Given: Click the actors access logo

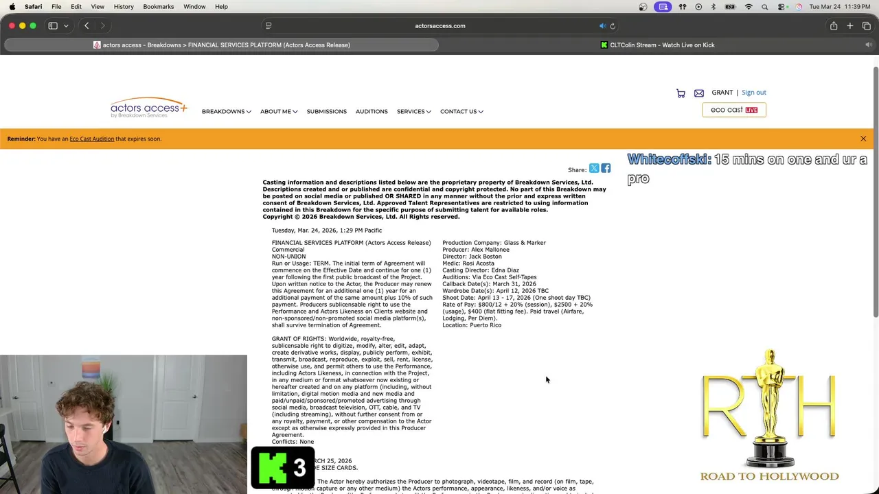Looking at the screenshot, I should (x=148, y=108).
